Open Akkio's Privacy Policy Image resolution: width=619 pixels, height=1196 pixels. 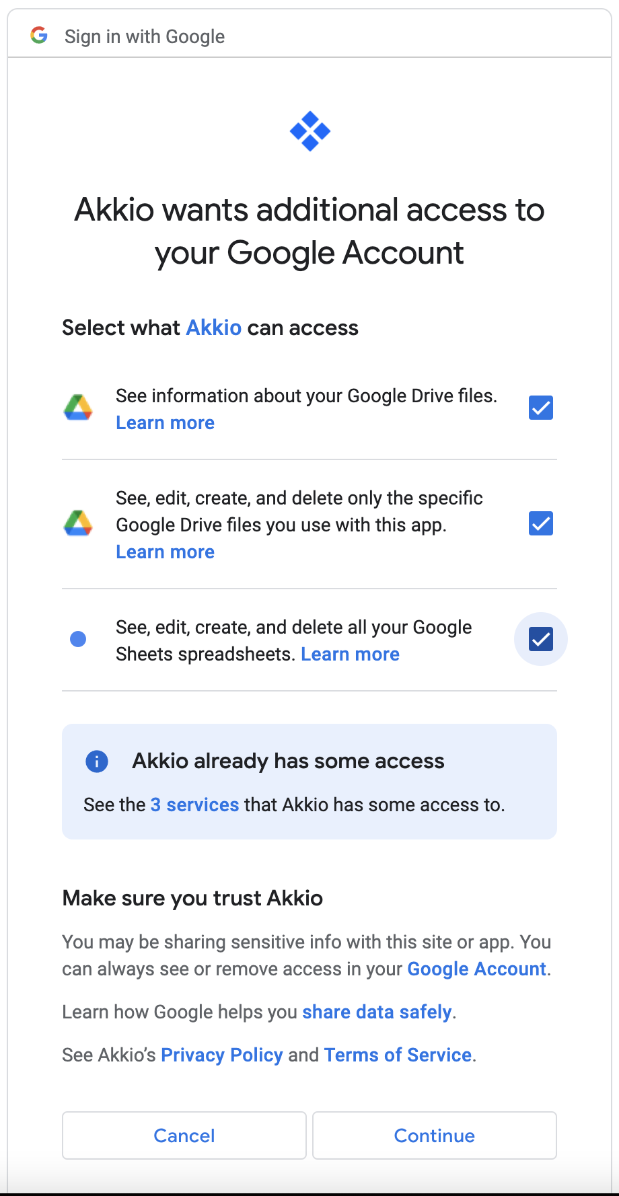coord(222,1055)
